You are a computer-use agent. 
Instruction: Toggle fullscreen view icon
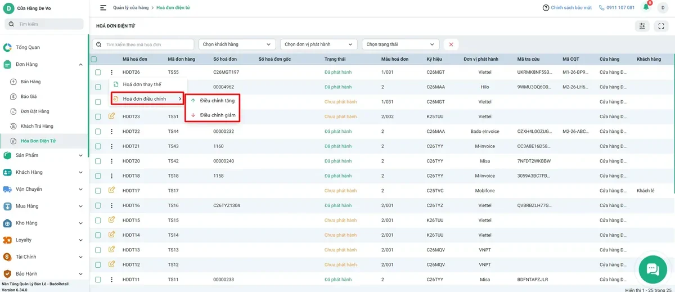[661, 26]
